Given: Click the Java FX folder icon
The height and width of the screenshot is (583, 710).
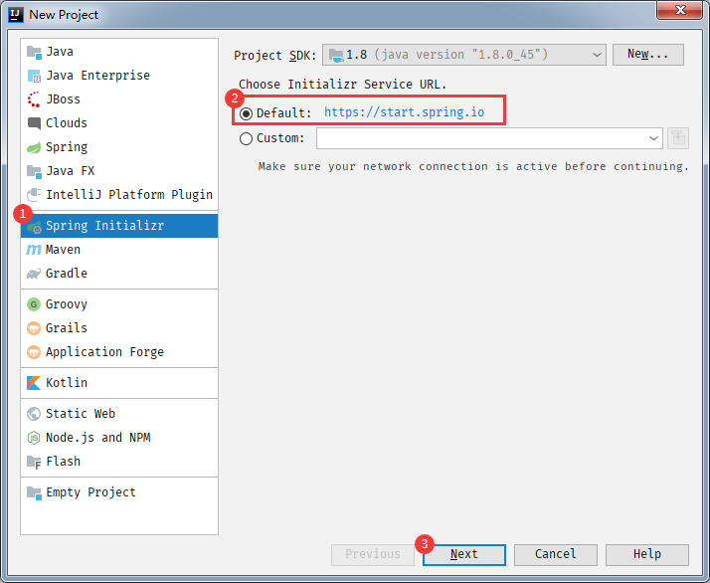Looking at the screenshot, I should point(34,172).
